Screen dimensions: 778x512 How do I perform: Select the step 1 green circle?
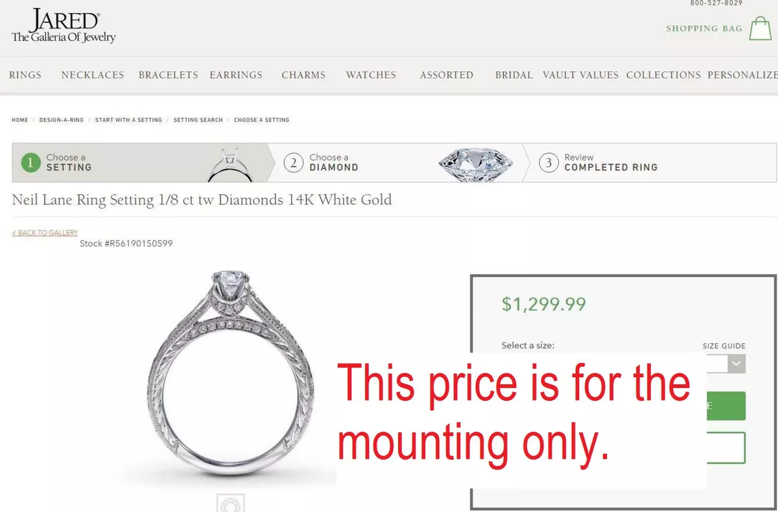coord(30,163)
